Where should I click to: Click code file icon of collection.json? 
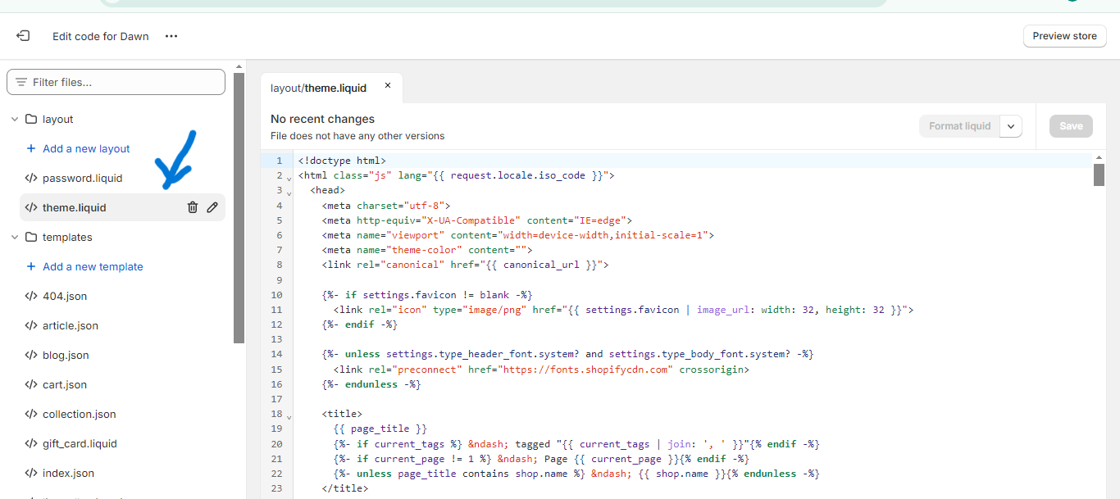click(x=31, y=414)
